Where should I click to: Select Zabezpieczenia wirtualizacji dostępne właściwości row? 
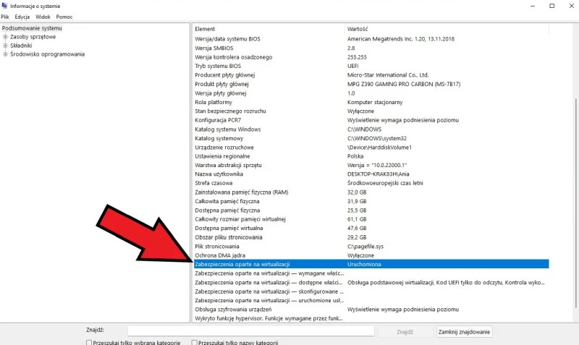point(371,282)
